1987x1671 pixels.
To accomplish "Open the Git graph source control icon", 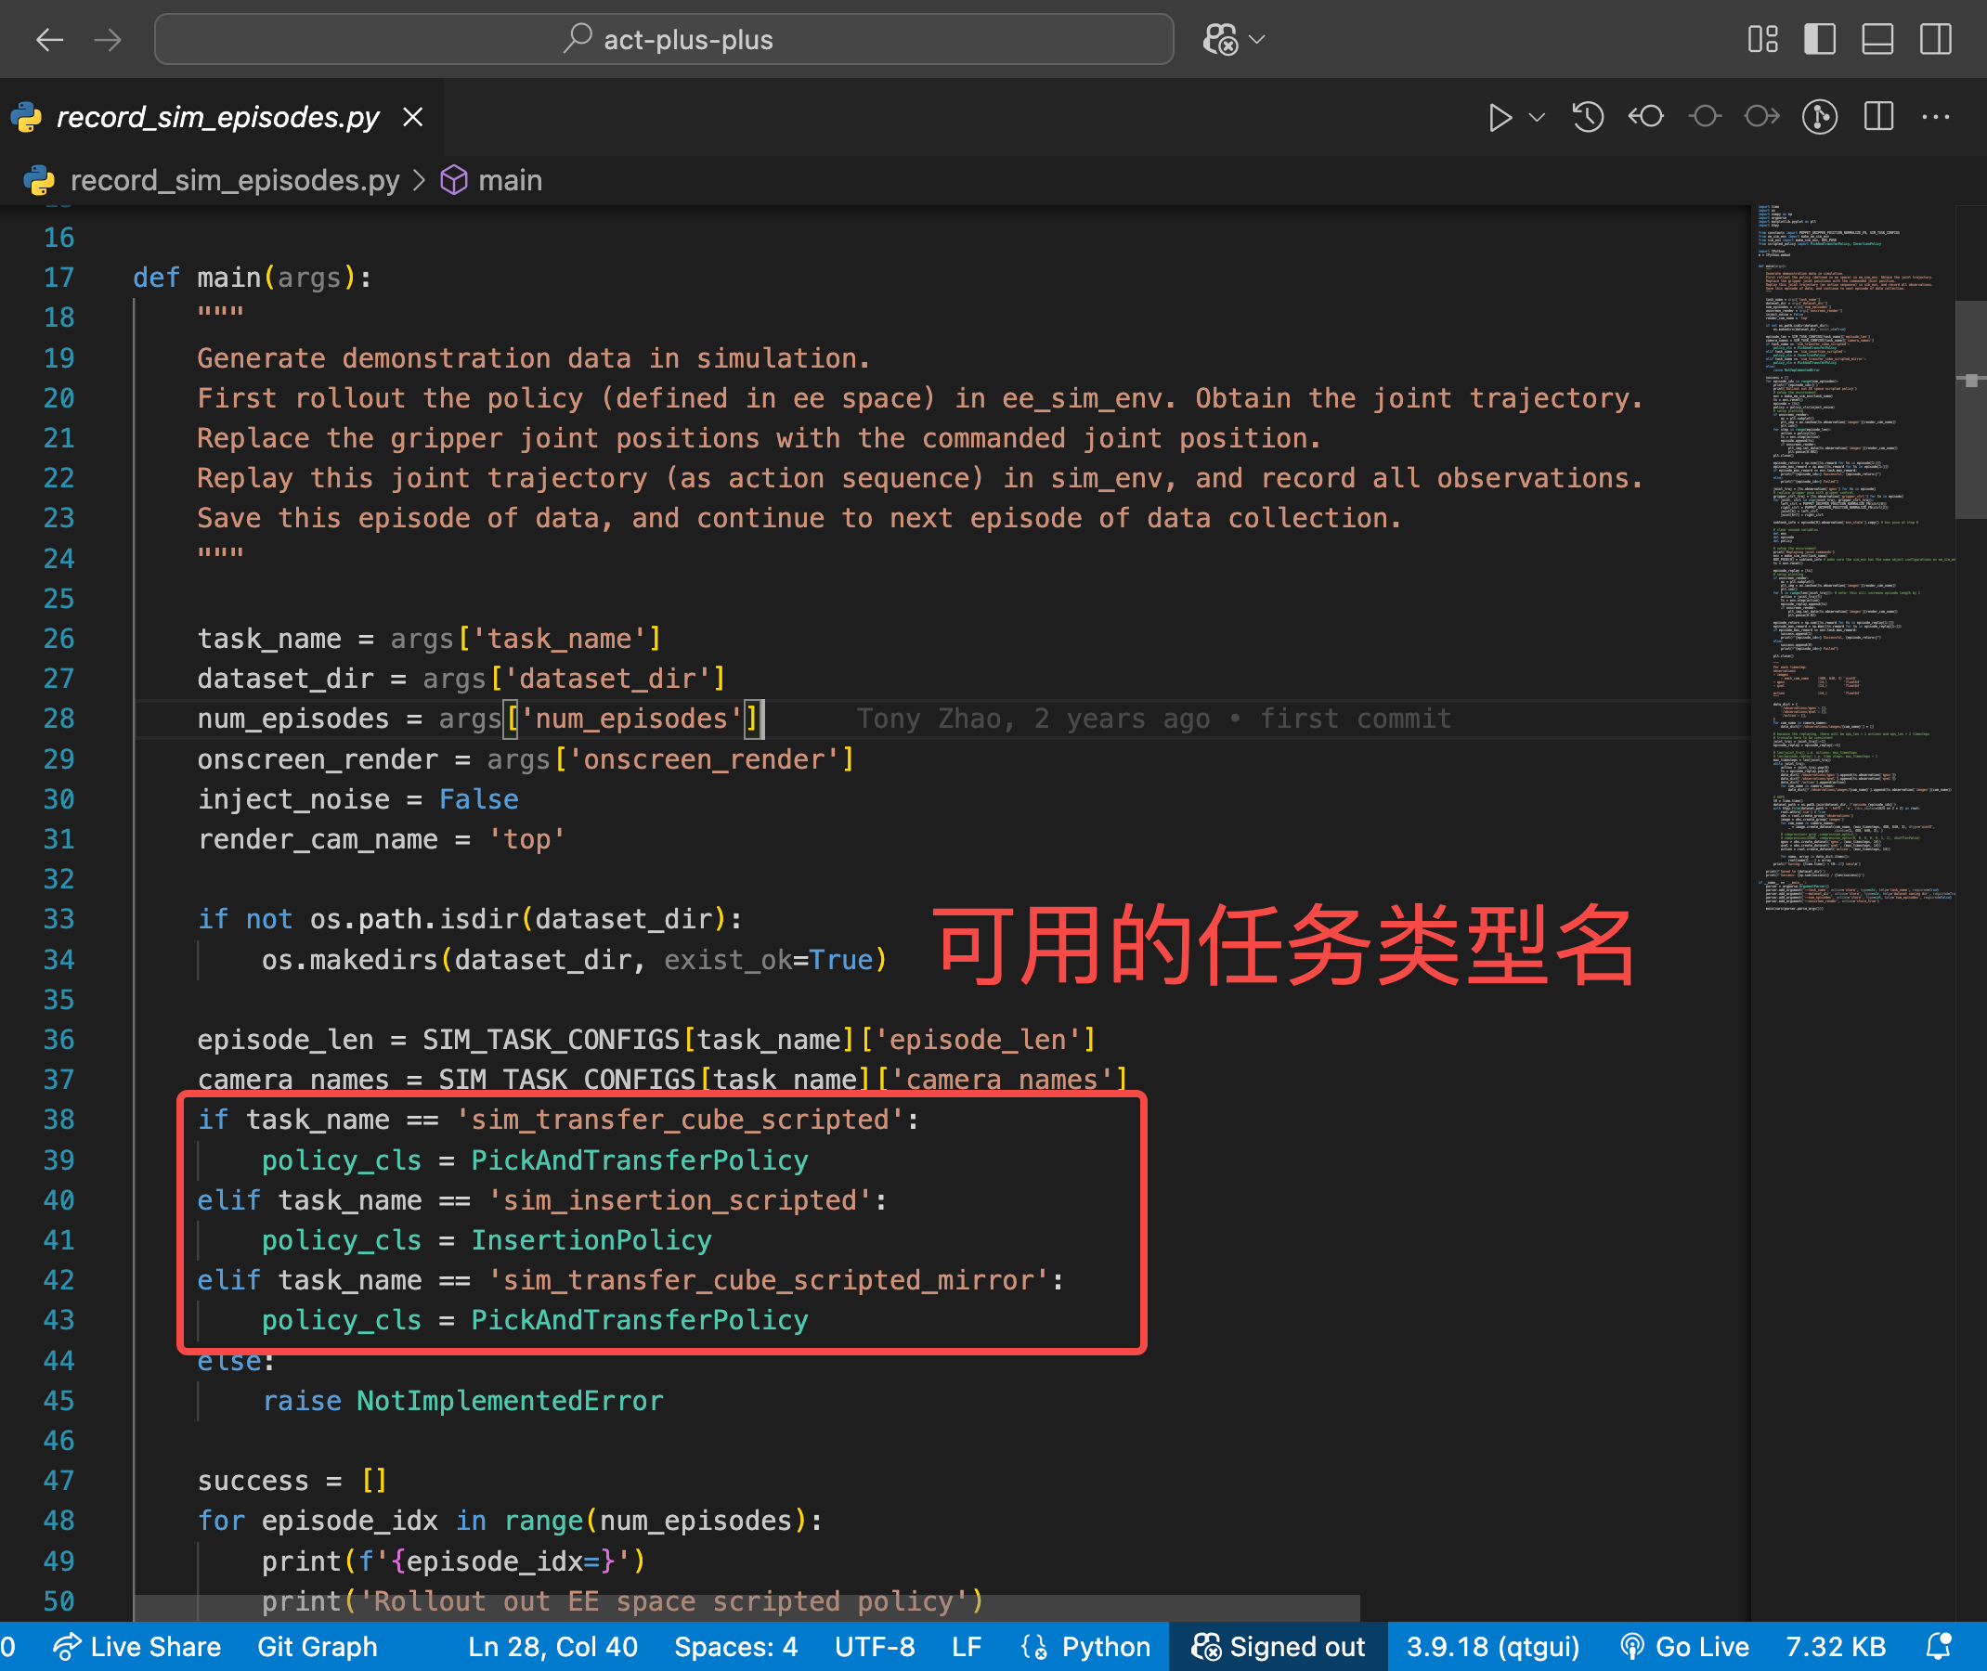I will 1819,118.
